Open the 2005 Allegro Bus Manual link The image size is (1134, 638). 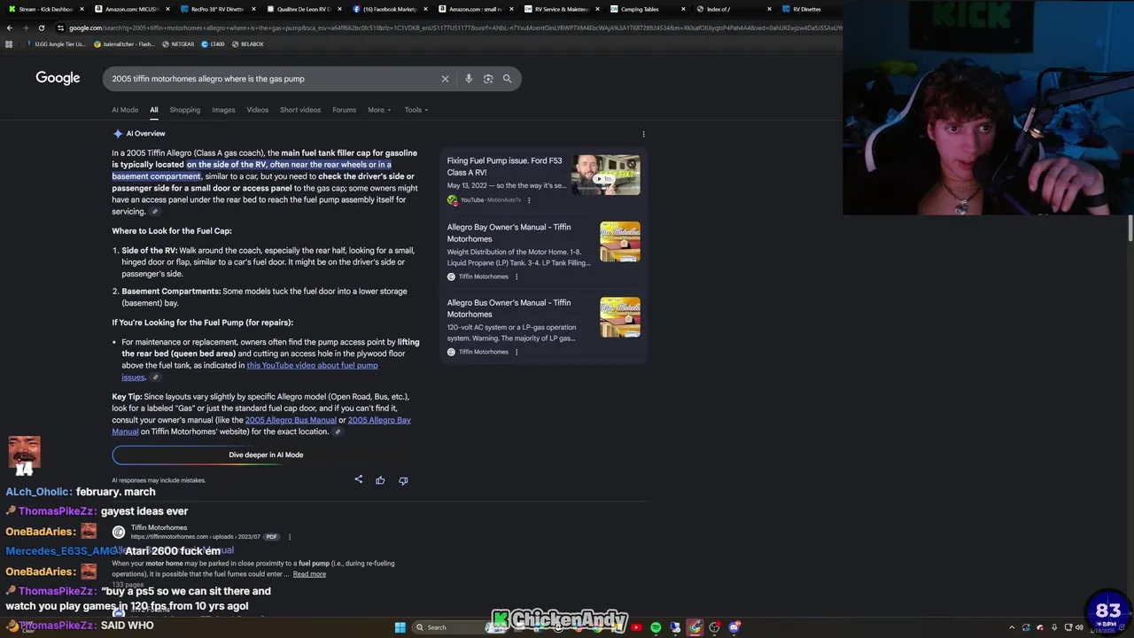pos(291,420)
